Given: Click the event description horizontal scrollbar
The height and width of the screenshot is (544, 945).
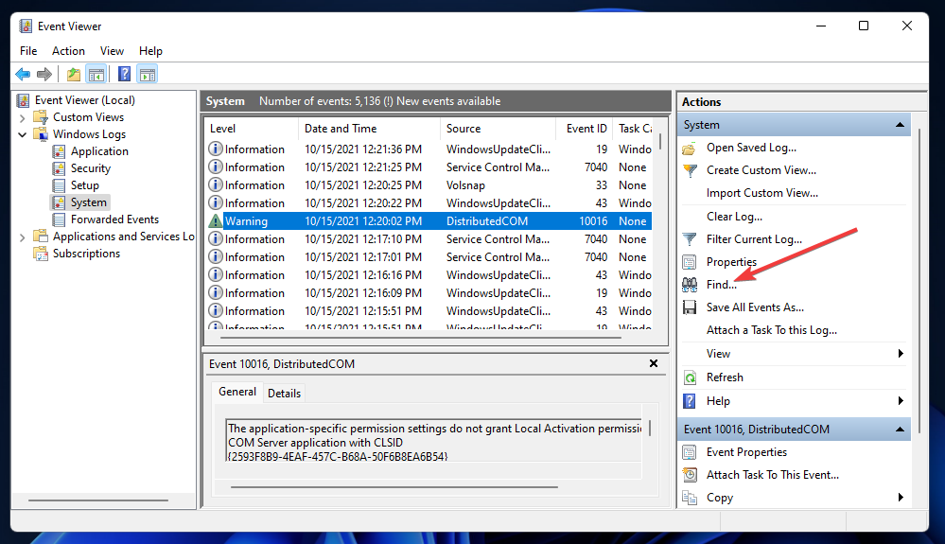Looking at the screenshot, I should (394, 487).
